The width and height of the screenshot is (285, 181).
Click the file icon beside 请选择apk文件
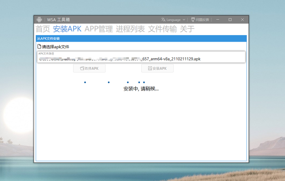(39, 47)
